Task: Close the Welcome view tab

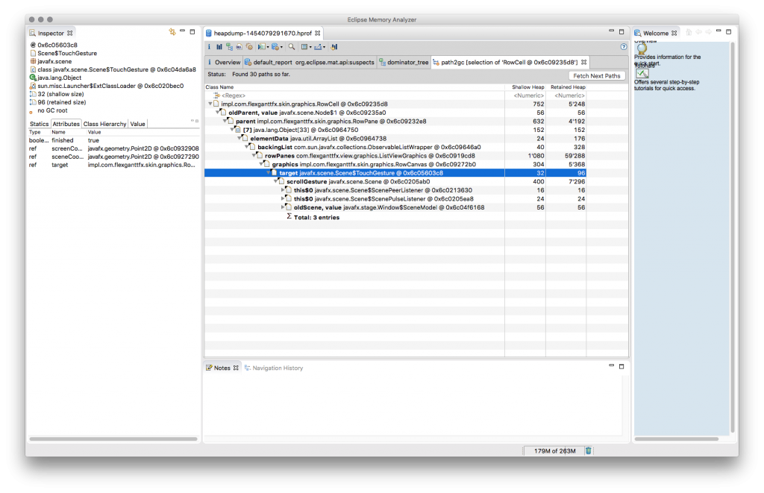Action: click(x=674, y=33)
